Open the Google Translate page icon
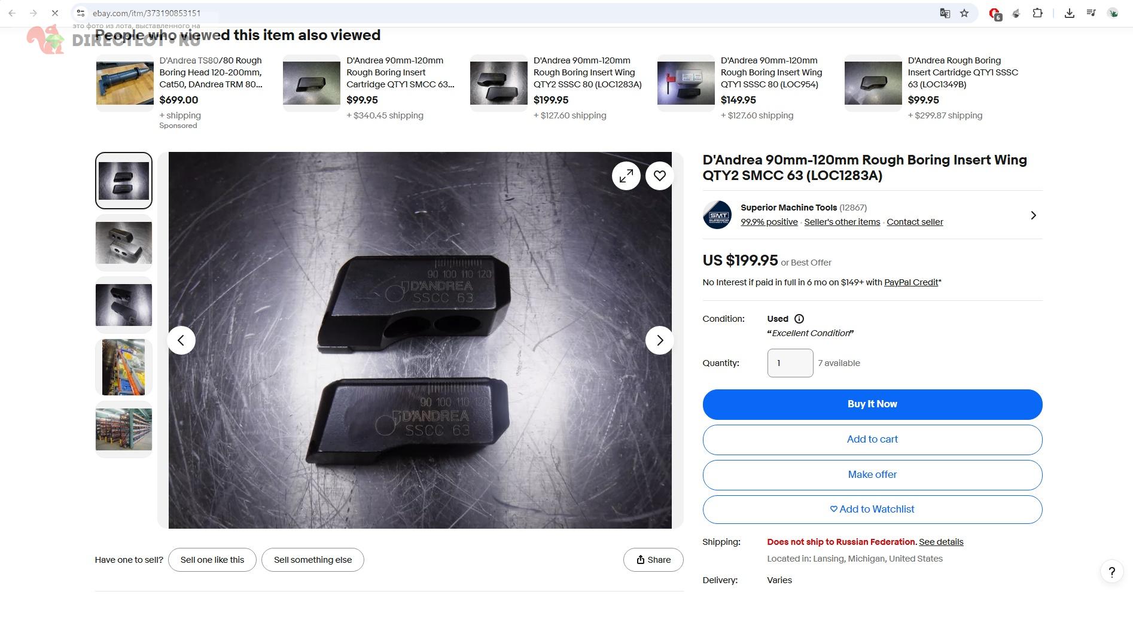Screen dimensions: 1133x625 [x=945, y=13]
